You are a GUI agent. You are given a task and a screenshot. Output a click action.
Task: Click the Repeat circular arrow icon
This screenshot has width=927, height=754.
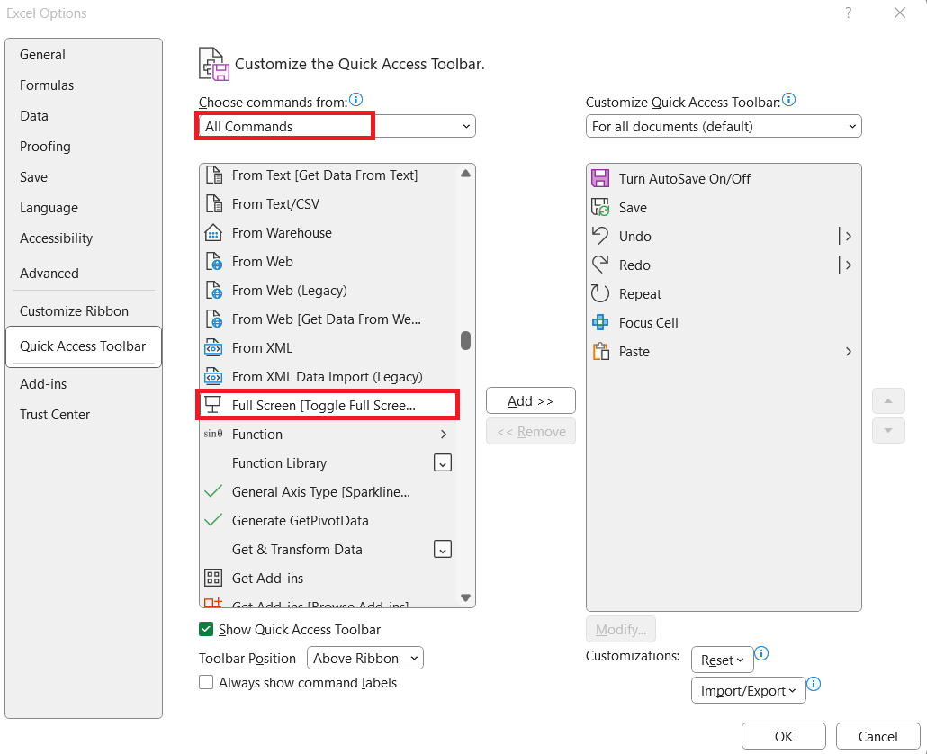point(600,293)
